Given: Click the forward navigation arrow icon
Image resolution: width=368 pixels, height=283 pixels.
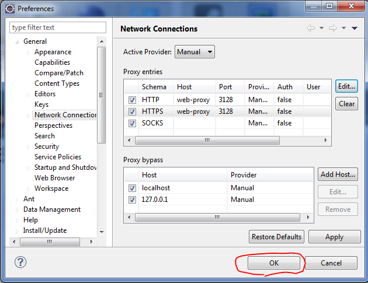Looking at the screenshot, I should tap(332, 29).
